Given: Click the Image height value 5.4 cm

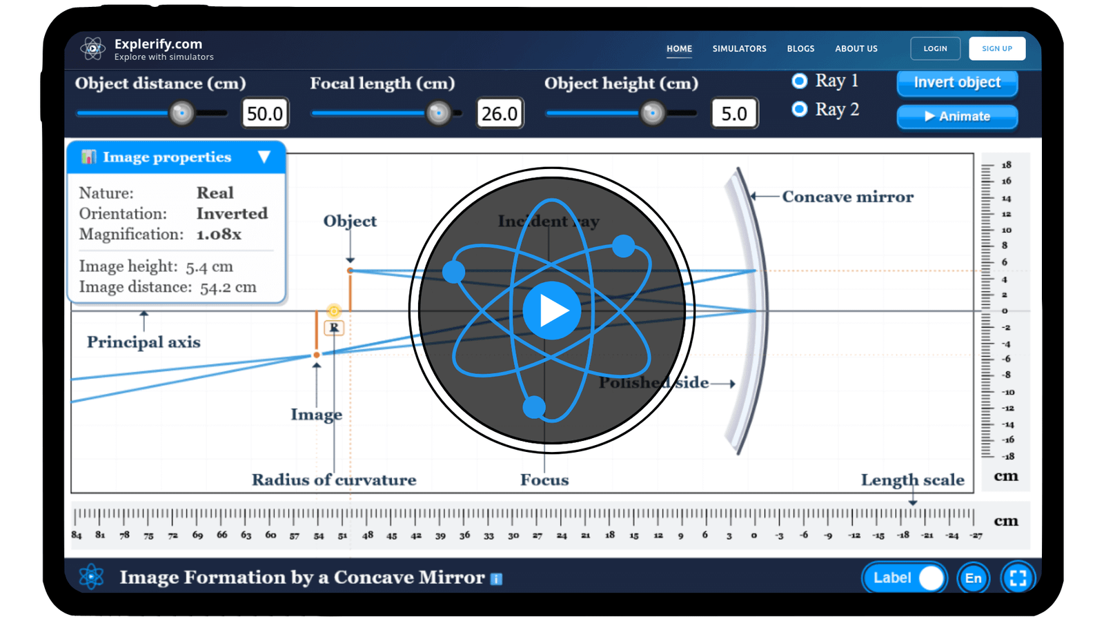Looking at the screenshot, I should (209, 266).
